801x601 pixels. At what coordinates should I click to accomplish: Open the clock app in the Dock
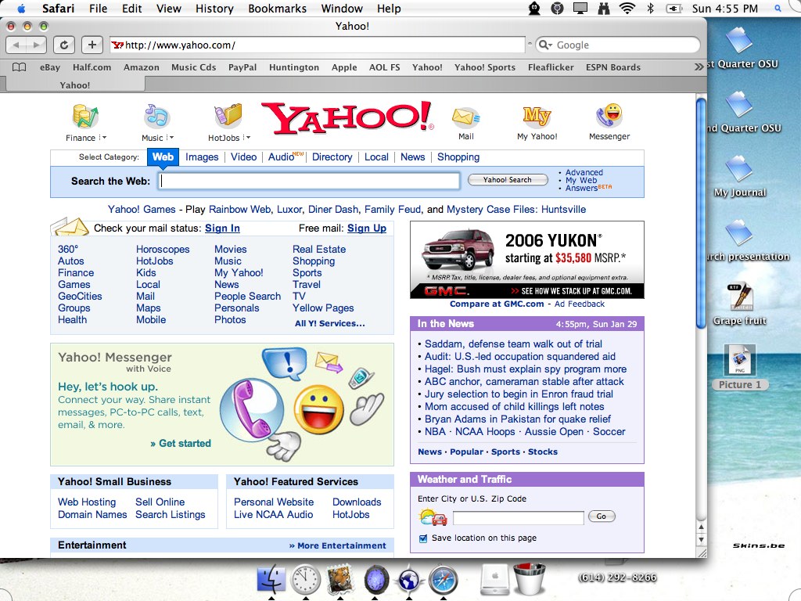point(306,580)
